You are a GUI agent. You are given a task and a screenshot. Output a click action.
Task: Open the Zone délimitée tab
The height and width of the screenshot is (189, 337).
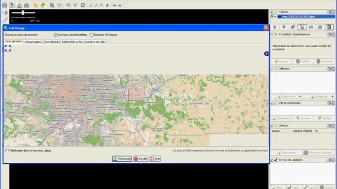click(x=52, y=42)
